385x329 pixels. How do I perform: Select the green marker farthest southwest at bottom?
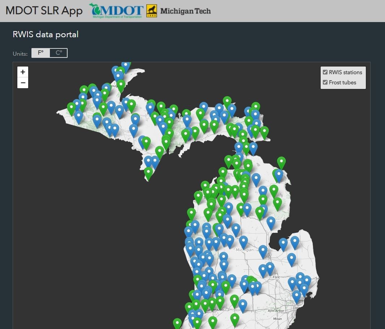(x=177, y=323)
